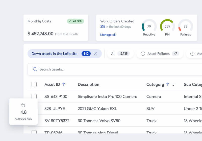Check the SS-643IP100 row checkbox
Viewport: 202px width, 141px height.
(34, 96)
